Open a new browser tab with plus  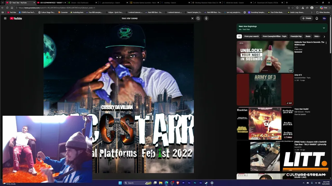[287, 3]
